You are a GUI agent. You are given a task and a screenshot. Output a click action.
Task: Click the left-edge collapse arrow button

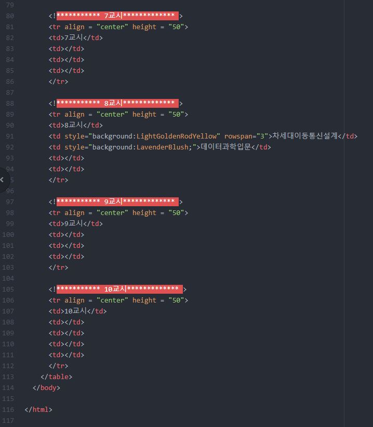coord(3,180)
